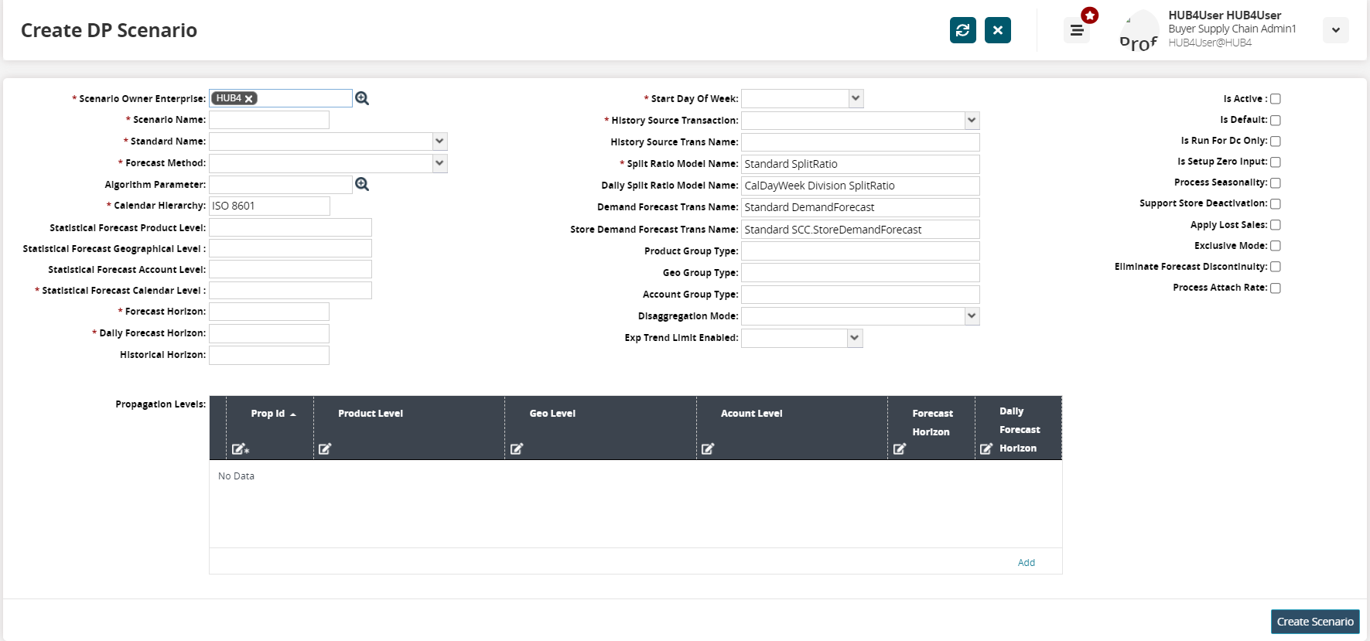
Task: Click the refresh icon in the header
Action: pos(962,30)
